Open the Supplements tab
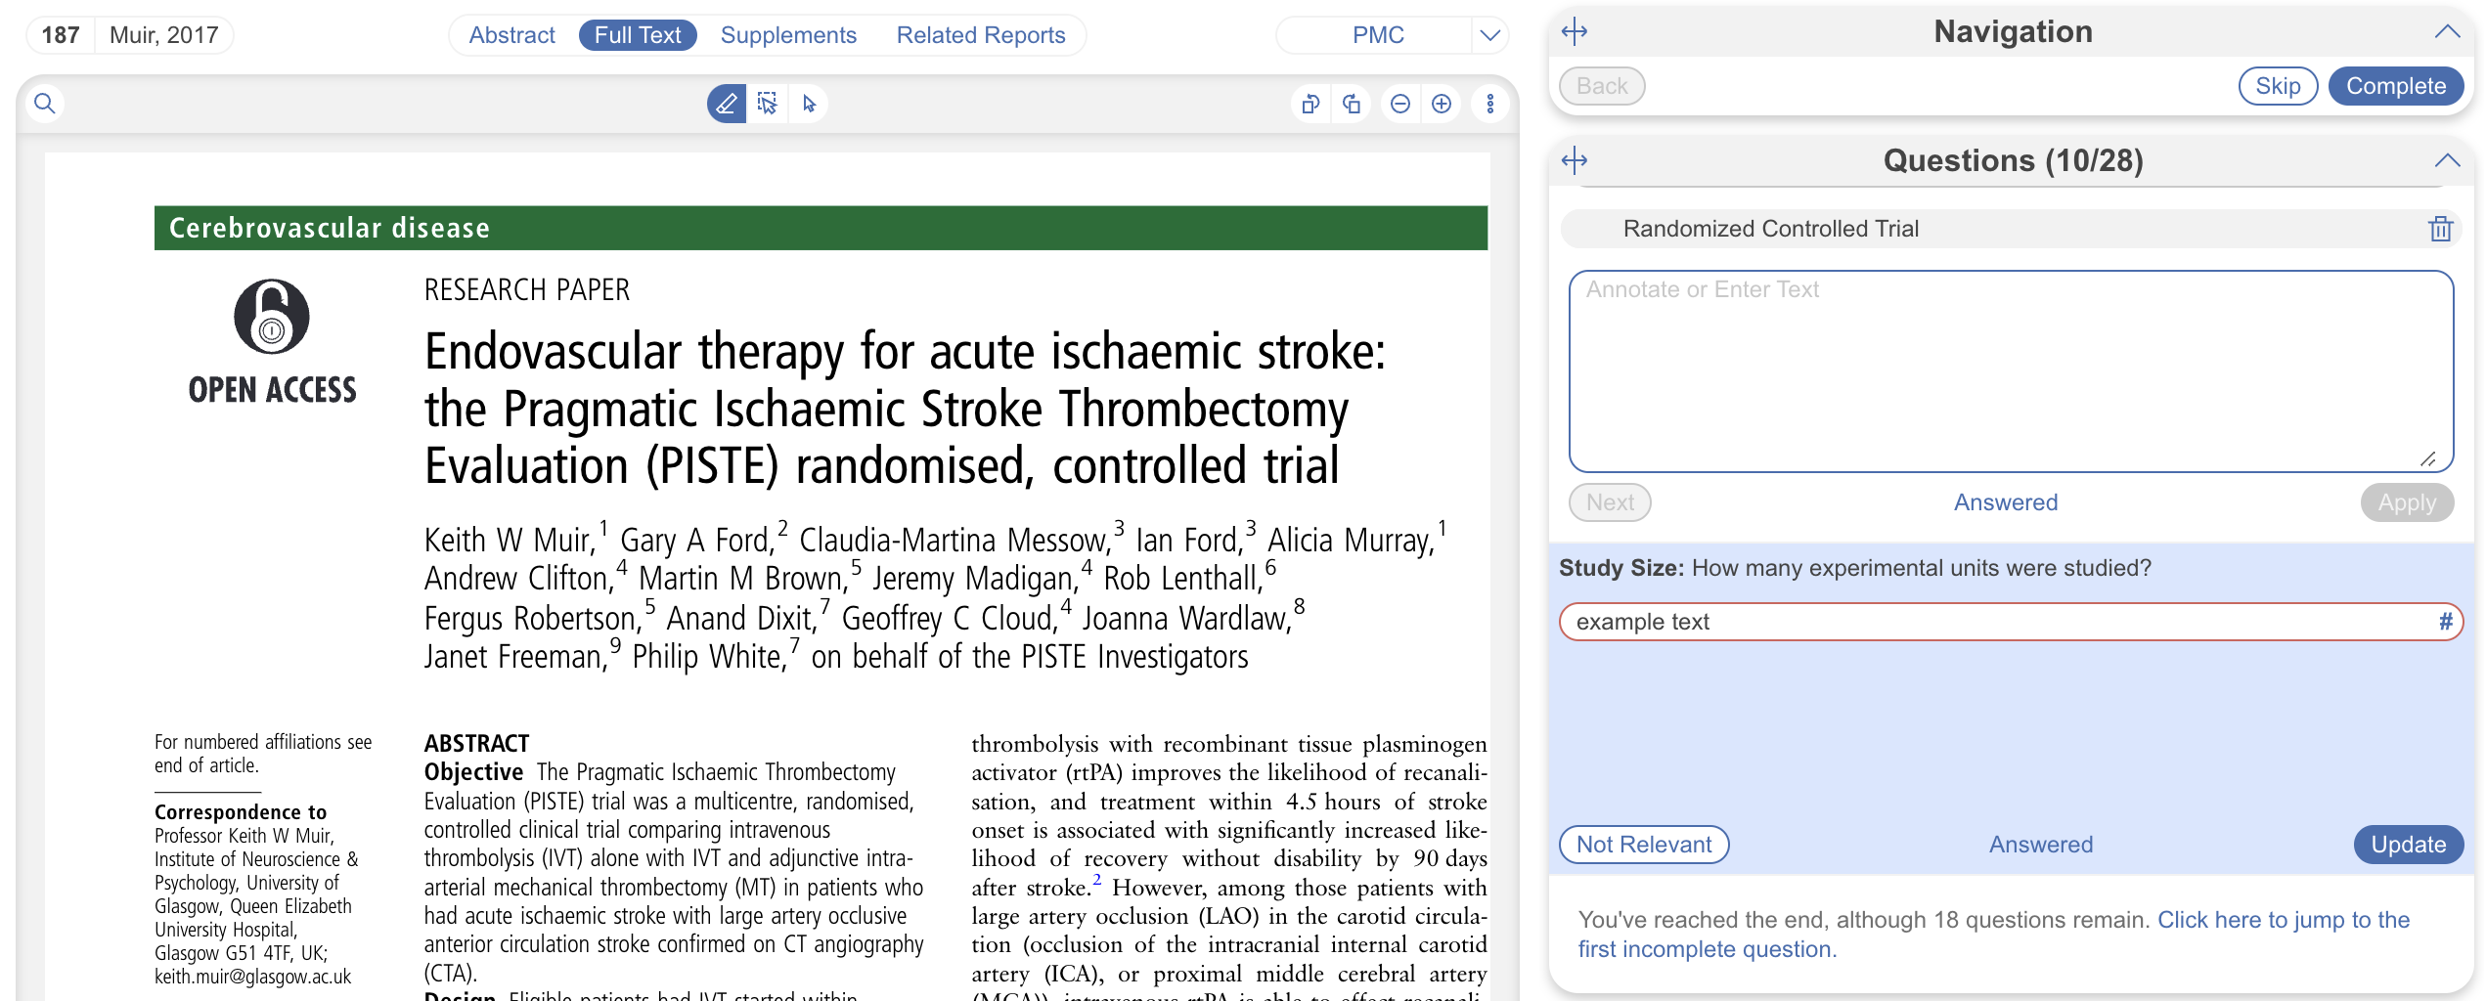Image resolution: width=2486 pixels, height=1001 pixels. 788,35
